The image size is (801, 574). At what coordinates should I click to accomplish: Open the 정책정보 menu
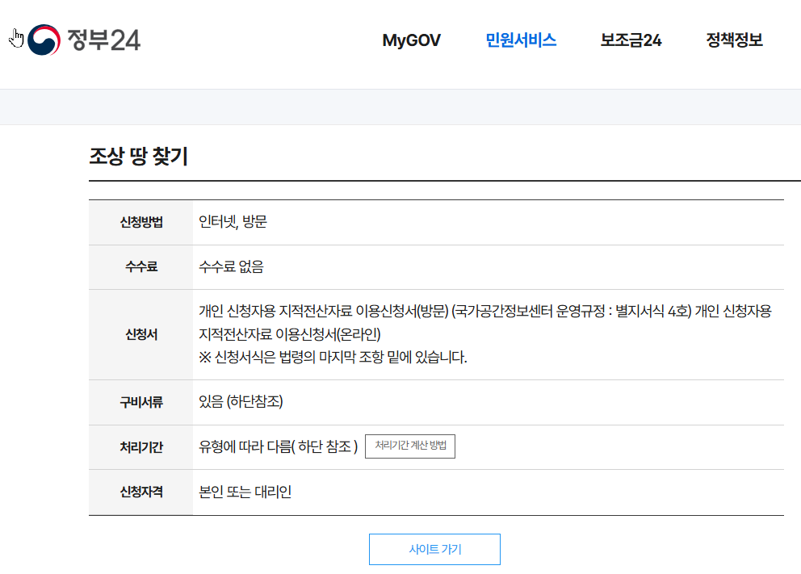pyautogui.click(x=732, y=39)
